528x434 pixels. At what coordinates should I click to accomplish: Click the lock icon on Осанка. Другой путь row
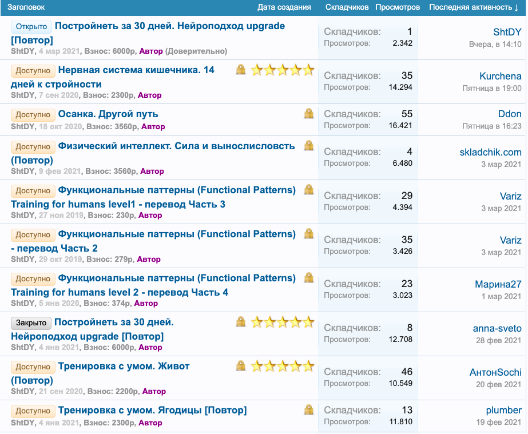(309, 114)
